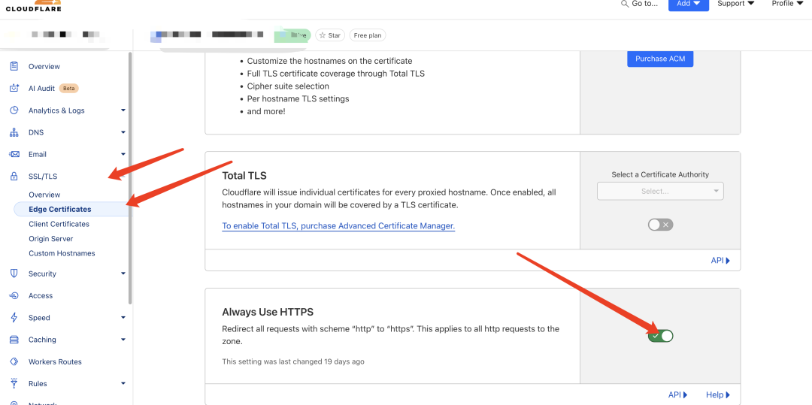The height and width of the screenshot is (405, 812).
Task: Click the Analytics & Logs pie chart icon
Action: [14, 110]
